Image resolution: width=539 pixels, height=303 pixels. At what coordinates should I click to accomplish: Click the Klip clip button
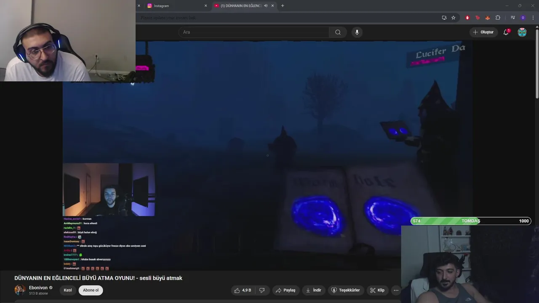377,290
